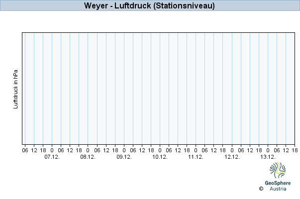
Task: Click the GeoSphere Austria swirl logo
Action: pos(278,171)
